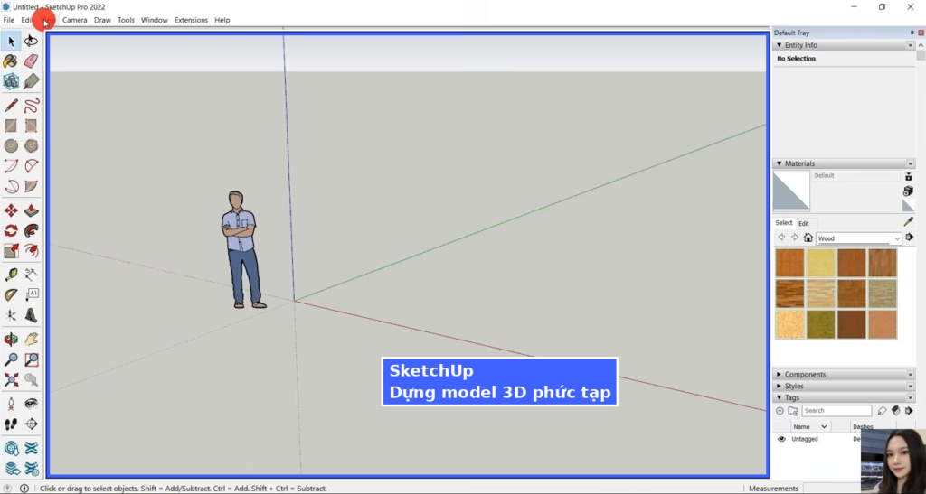The width and height of the screenshot is (926, 494).
Task: Expand the Styles panel
Action: [x=779, y=387]
